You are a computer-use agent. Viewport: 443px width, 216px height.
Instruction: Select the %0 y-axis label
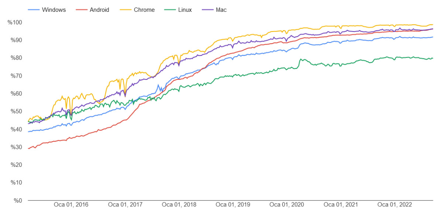18,200
